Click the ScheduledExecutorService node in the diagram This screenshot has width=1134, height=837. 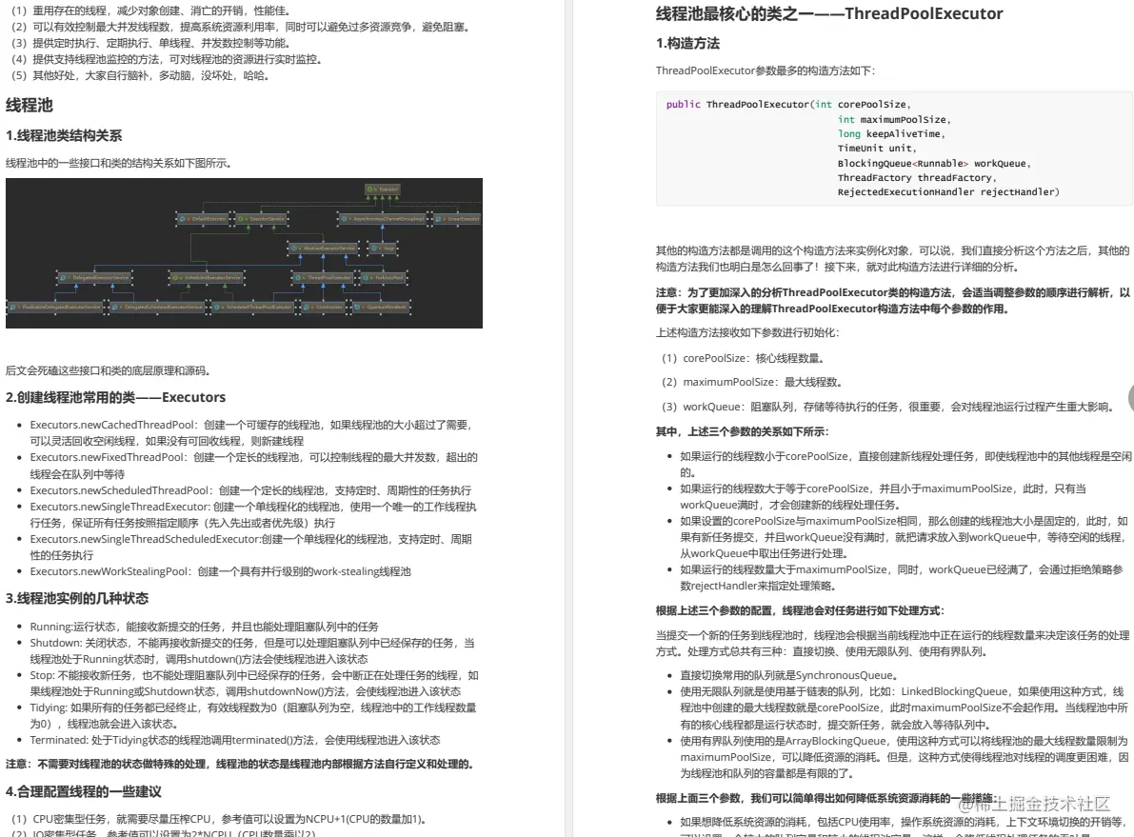click(x=206, y=277)
